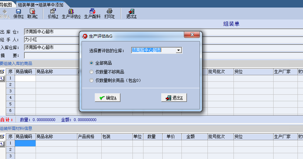Screen dimensions: 303x159
Task: Select the 仅数量不够商品 radio option
Action: click(x=91, y=72)
